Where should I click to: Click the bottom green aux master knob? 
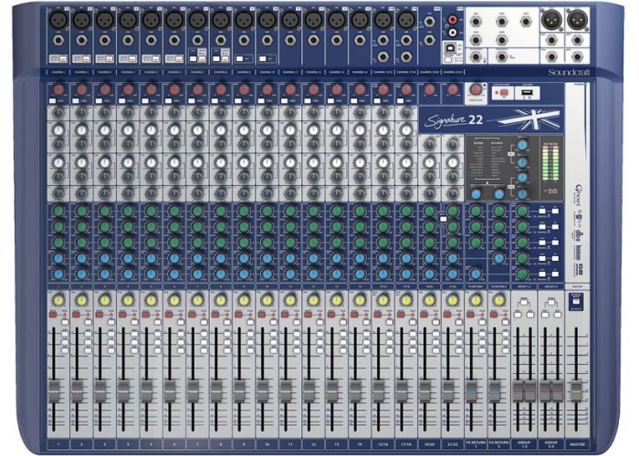(522, 274)
